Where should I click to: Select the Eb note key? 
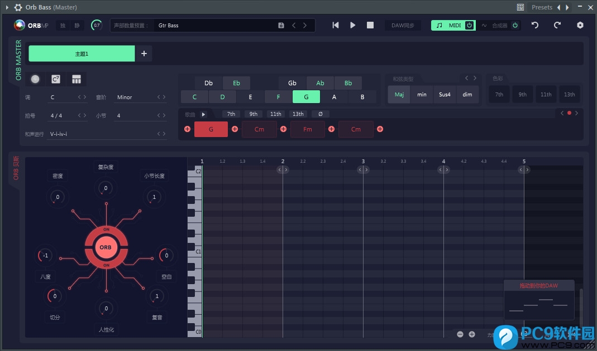236,83
